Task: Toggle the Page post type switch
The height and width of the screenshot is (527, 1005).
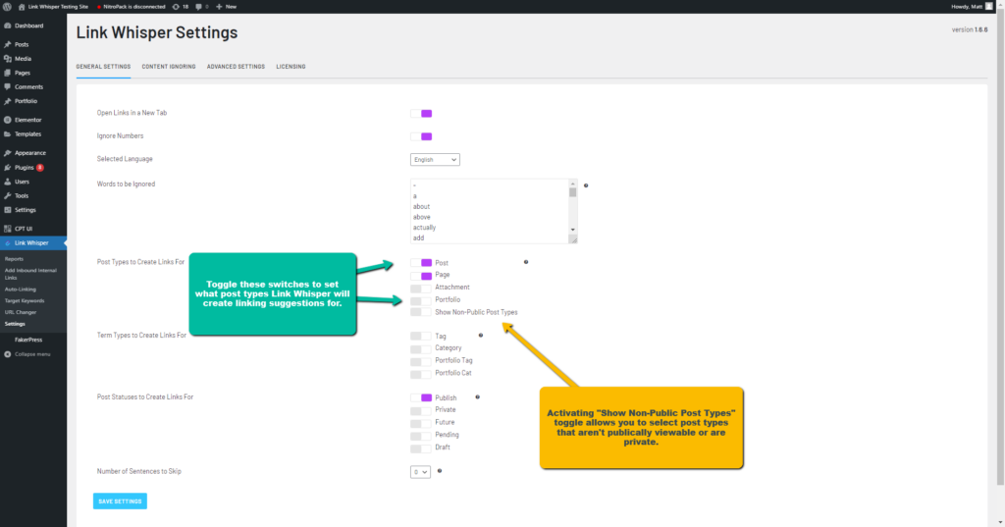Action: click(421, 276)
